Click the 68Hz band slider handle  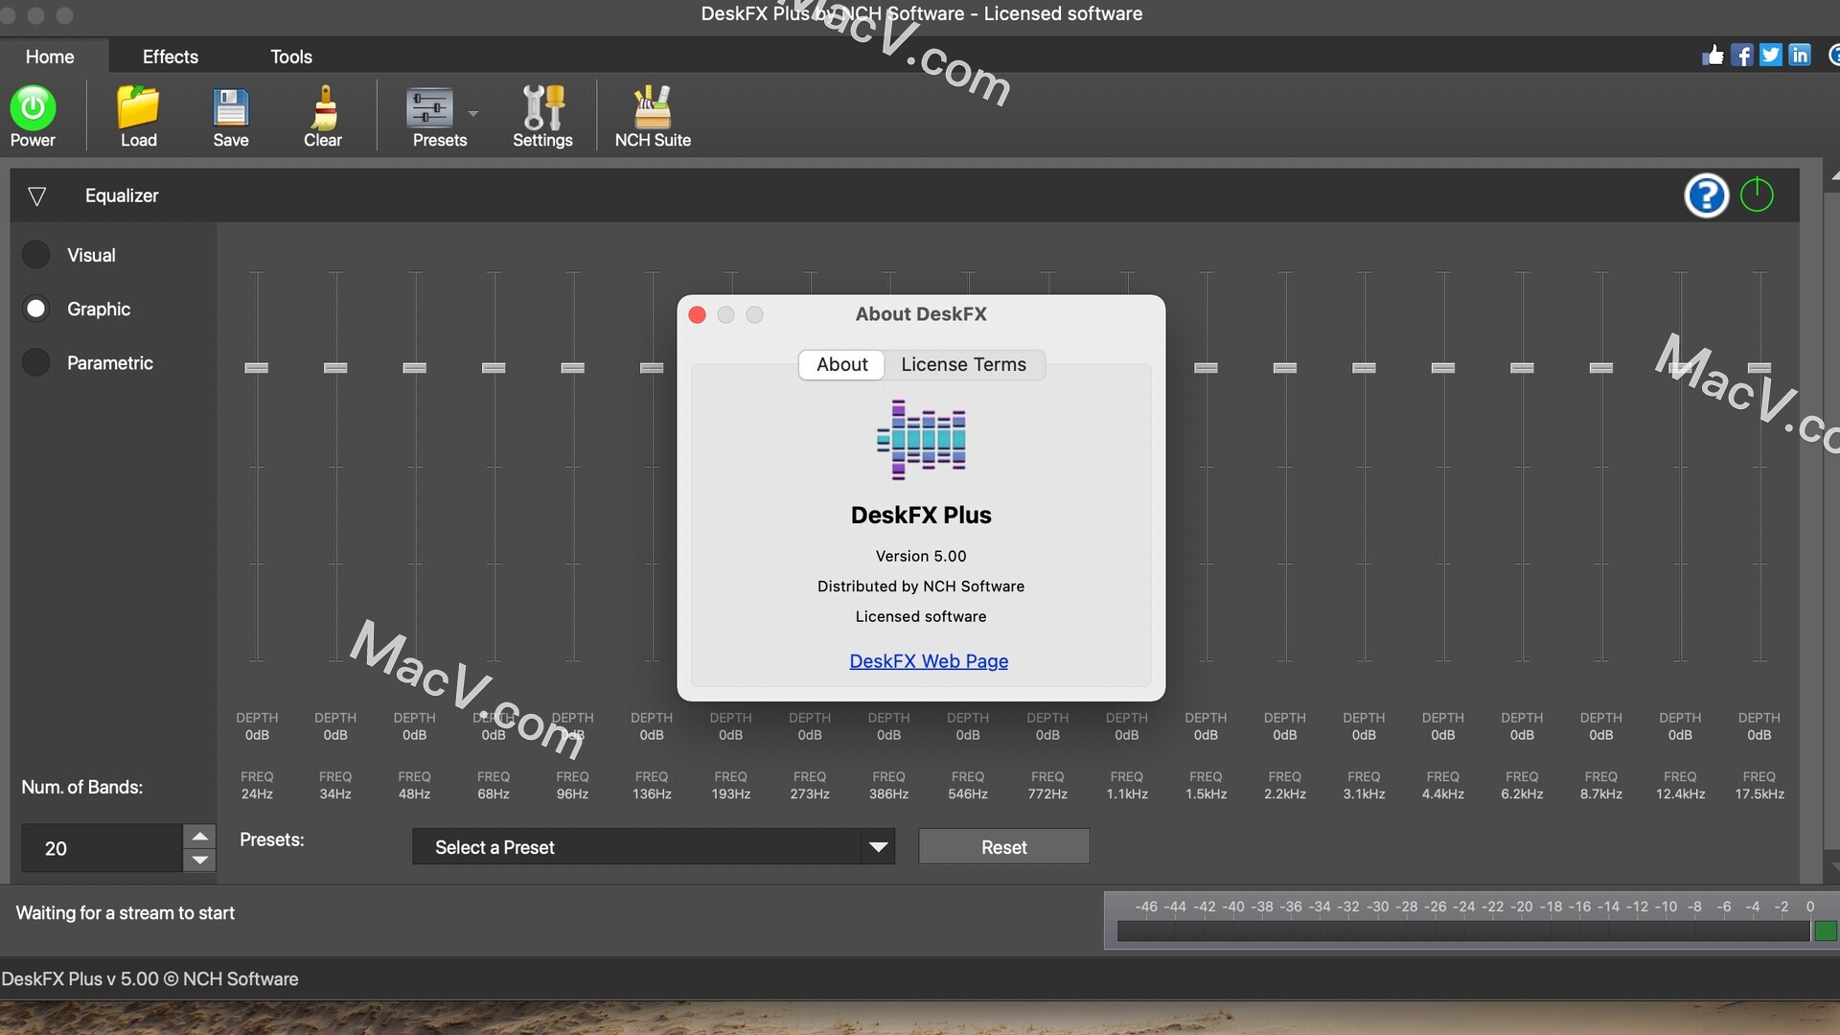point(494,368)
